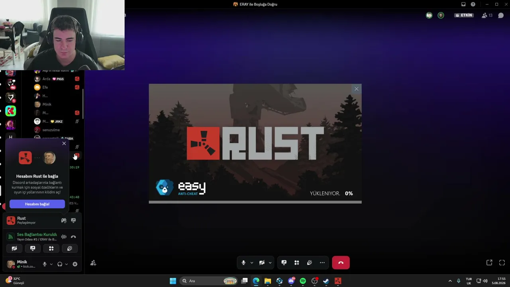
Task: Open the voice channel chat
Action: pos(501,16)
